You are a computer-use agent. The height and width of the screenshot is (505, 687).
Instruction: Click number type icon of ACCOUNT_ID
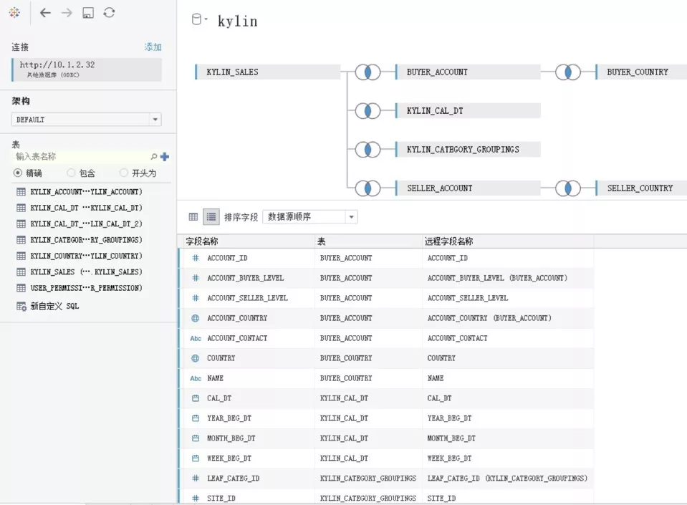pyautogui.click(x=196, y=258)
